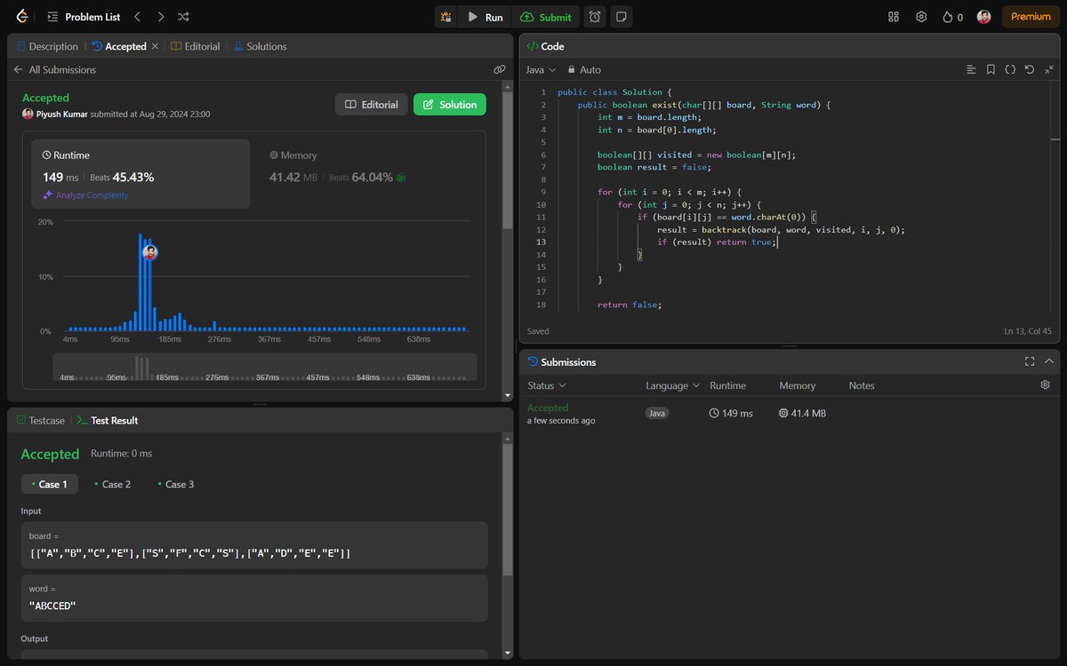Click the Editorial button in submission panel
Screen dimensions: 1067x666
372,105
